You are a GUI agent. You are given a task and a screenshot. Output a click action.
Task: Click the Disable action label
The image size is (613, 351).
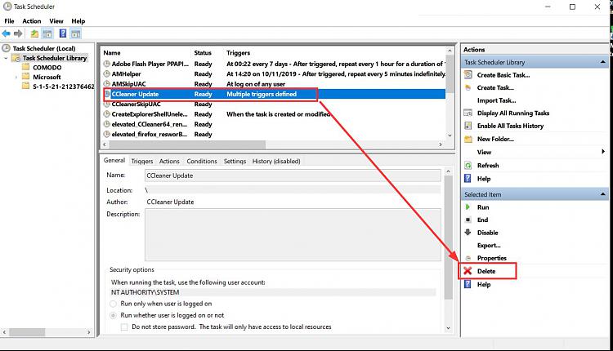[487, 233]
